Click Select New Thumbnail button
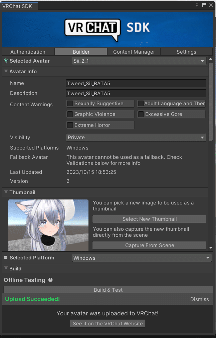The image size is (216, 338). point(149,219)
